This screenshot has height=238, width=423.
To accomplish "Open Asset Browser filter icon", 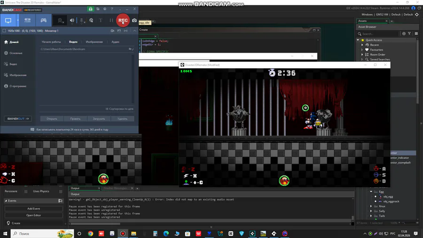I will click(409, 33).
